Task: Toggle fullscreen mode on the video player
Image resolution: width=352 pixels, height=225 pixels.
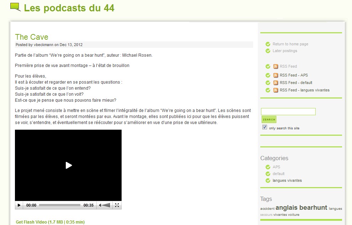Action: click(117, 205)
